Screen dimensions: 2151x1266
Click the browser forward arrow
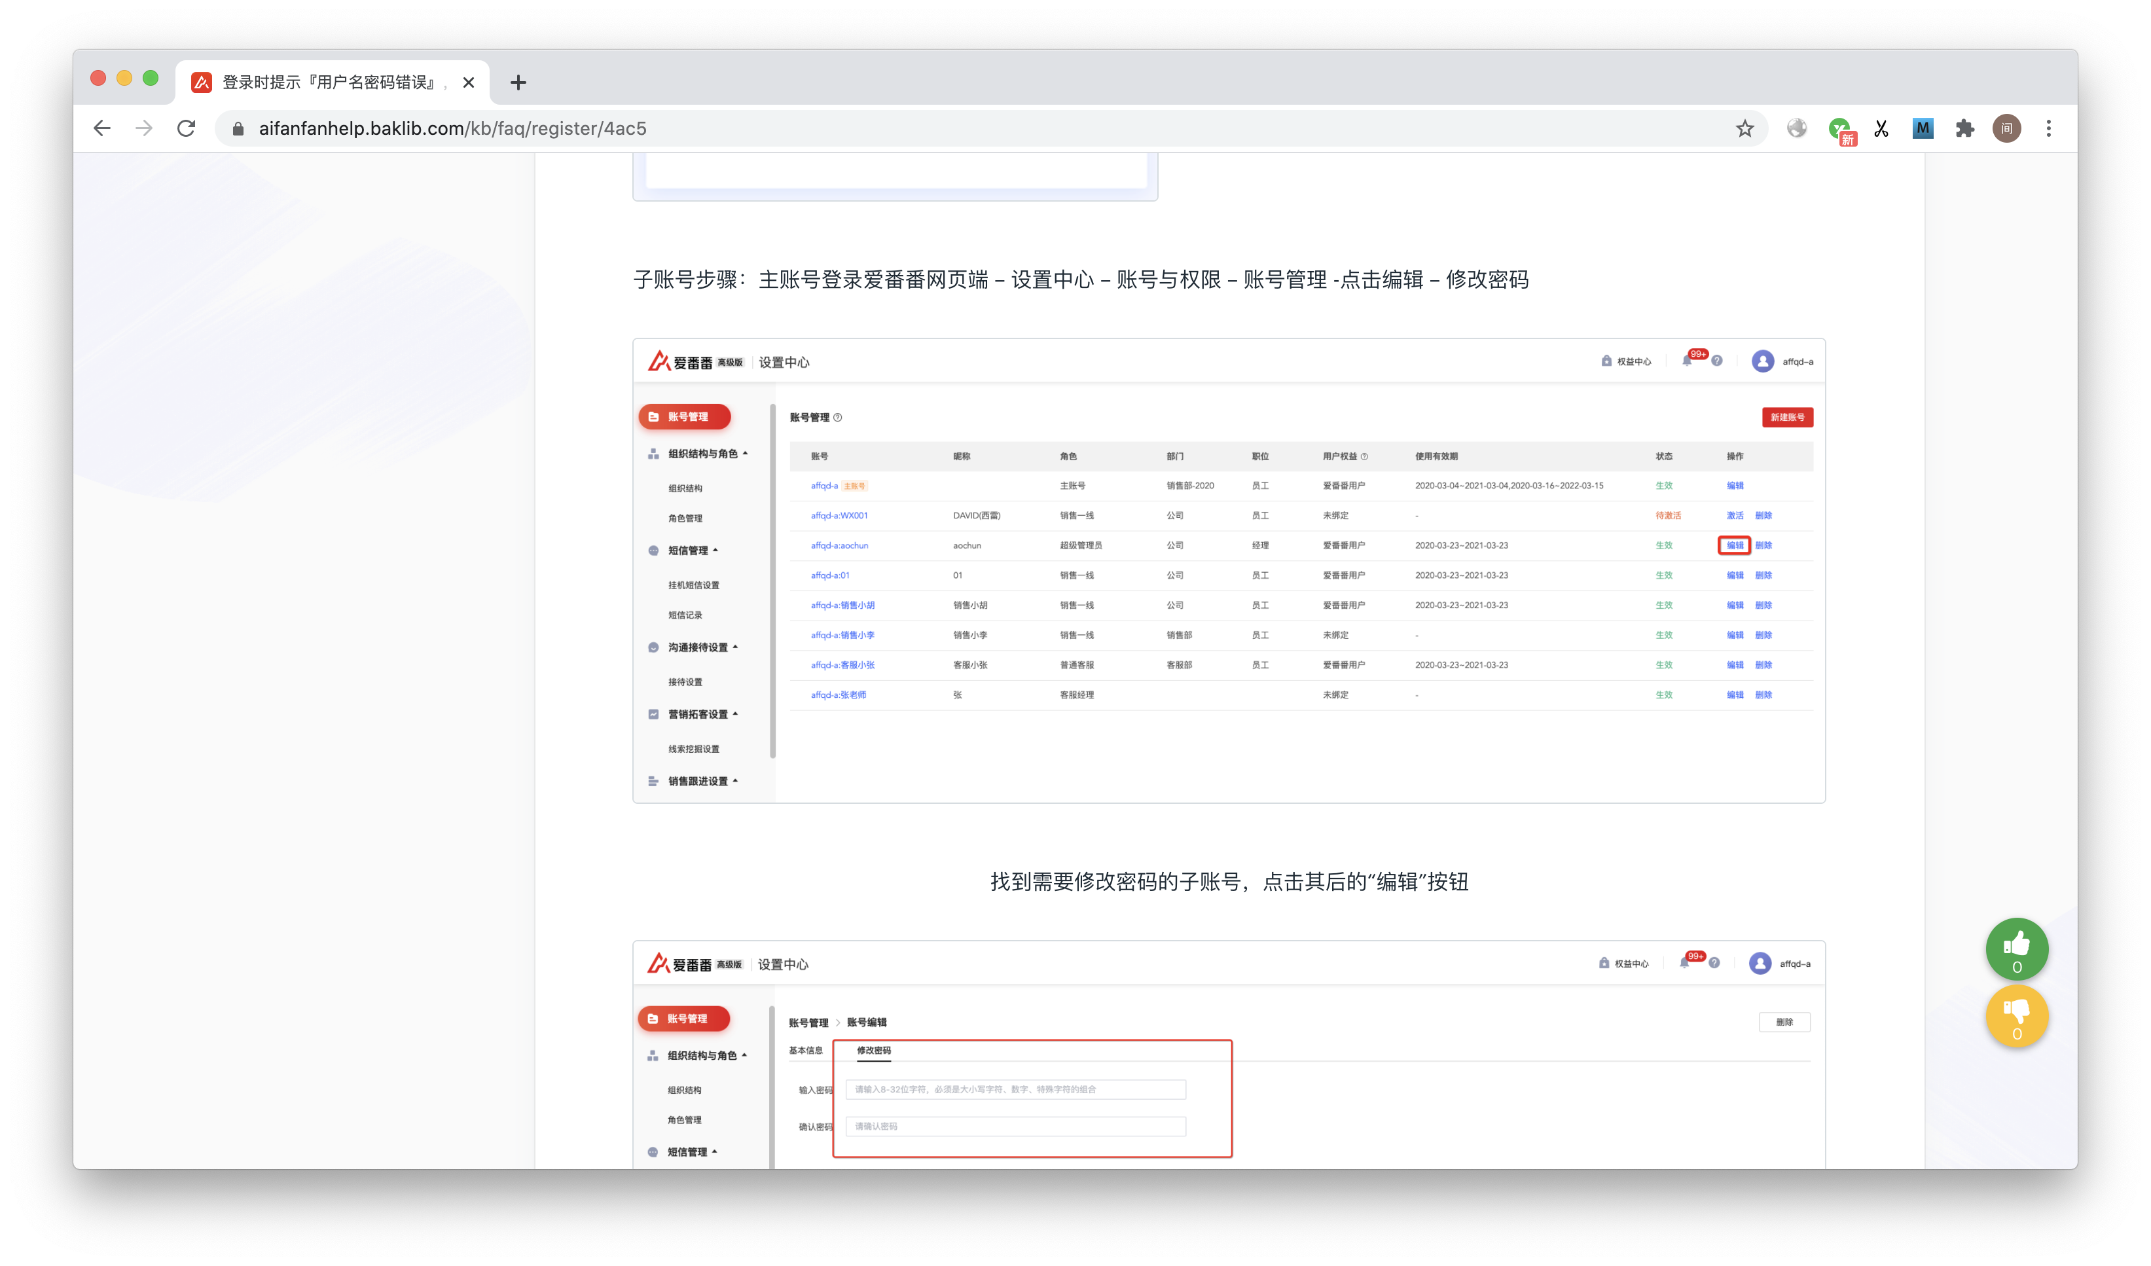click(143, 128)
